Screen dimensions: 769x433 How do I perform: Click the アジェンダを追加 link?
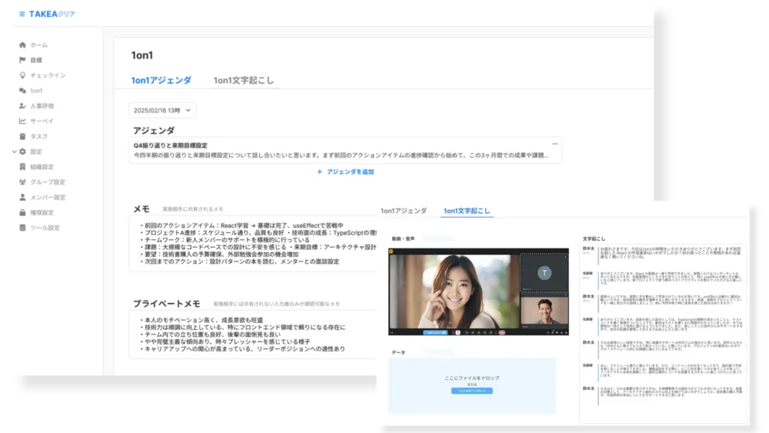[x=345, y=172]
